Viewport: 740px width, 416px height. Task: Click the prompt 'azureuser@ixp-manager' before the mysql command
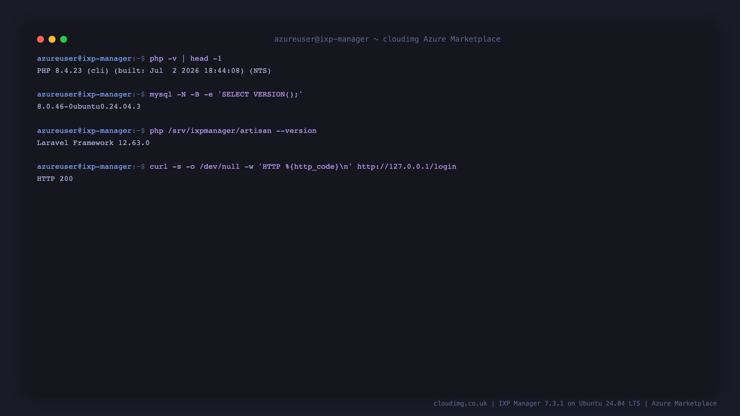pos(84,94)
